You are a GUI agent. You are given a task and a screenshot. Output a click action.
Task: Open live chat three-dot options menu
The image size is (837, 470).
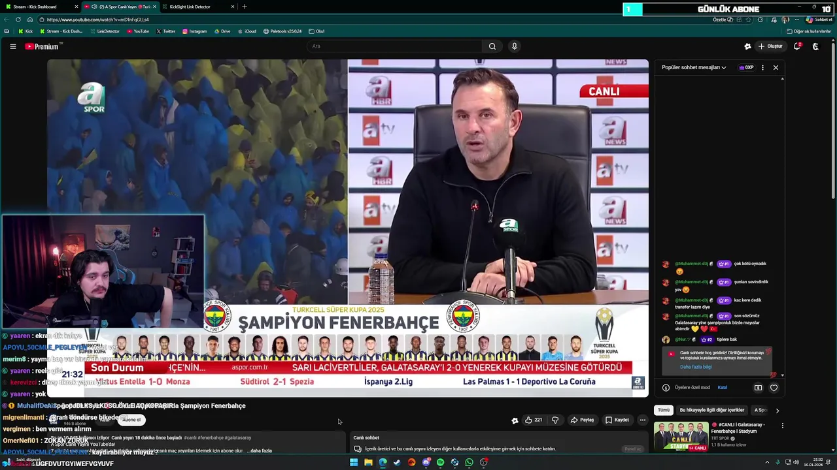762,67
